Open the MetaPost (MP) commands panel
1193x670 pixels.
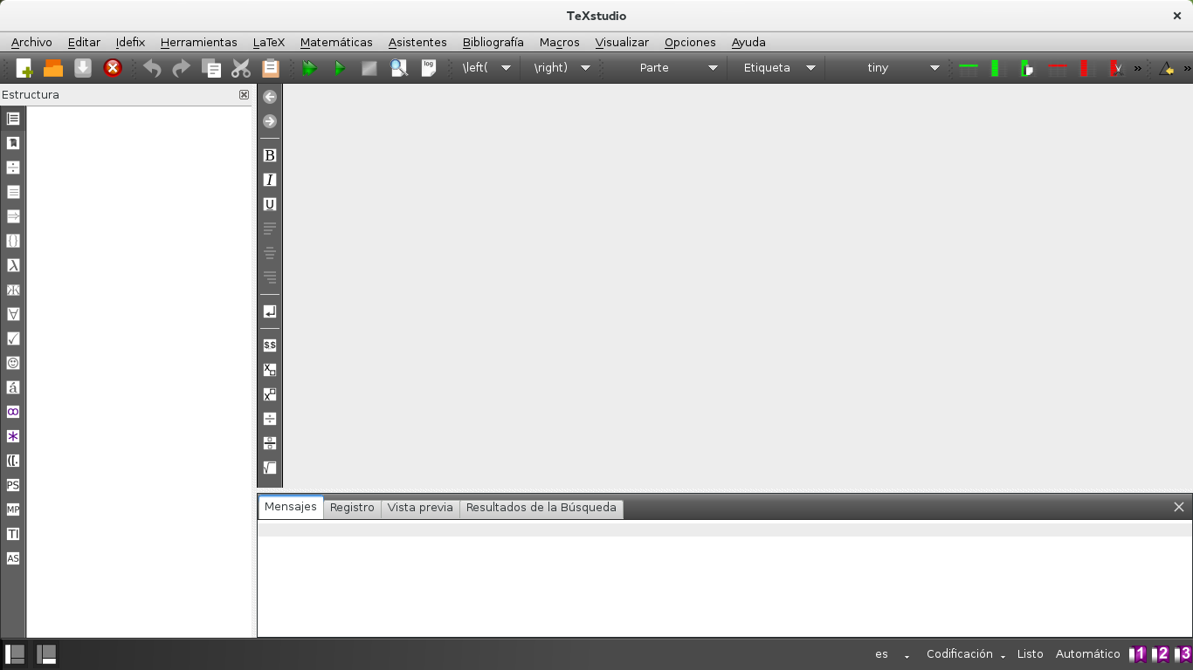[13, 509]
